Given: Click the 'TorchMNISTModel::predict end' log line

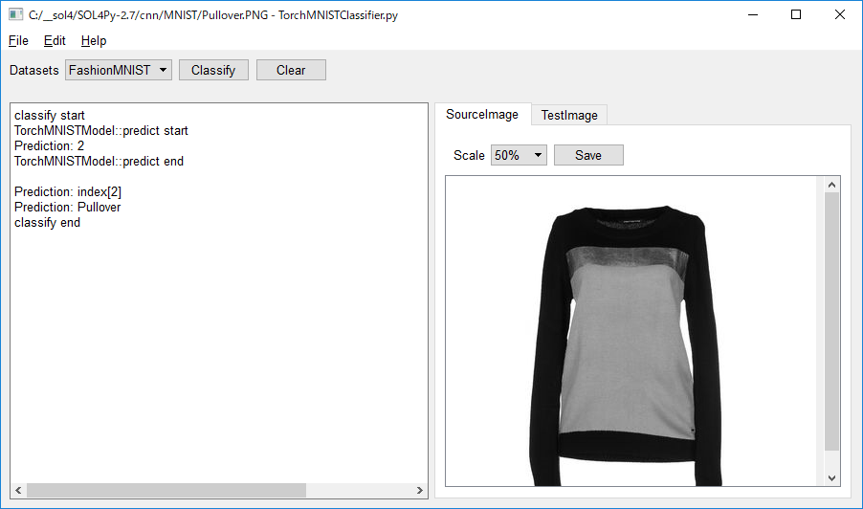Looking at the screenshot, I should click(100, 162).
